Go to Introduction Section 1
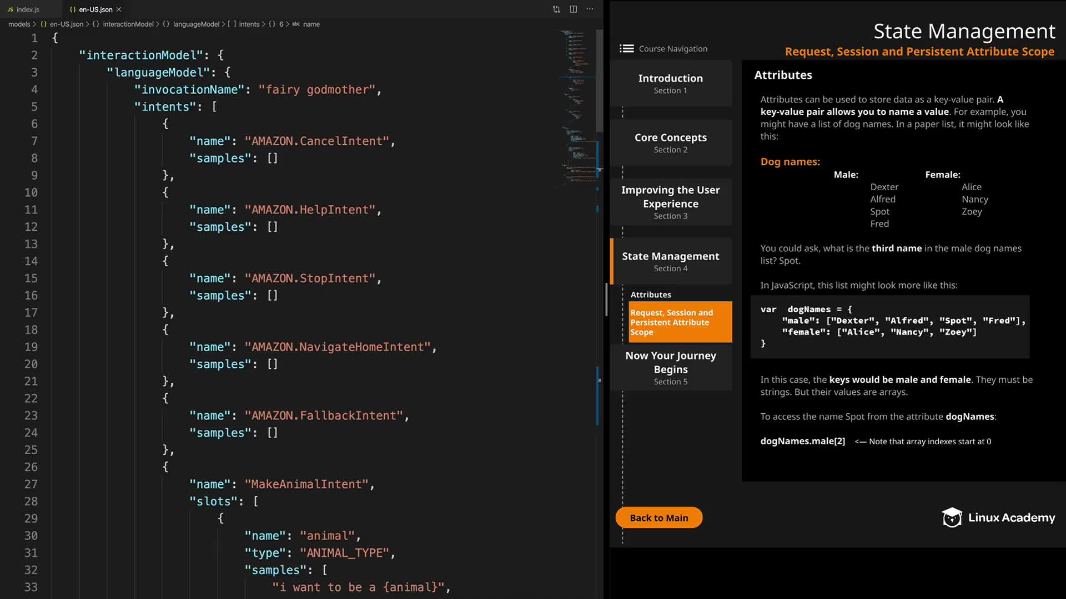Viewport: 1066px width, 599px height. pos(670,83)
